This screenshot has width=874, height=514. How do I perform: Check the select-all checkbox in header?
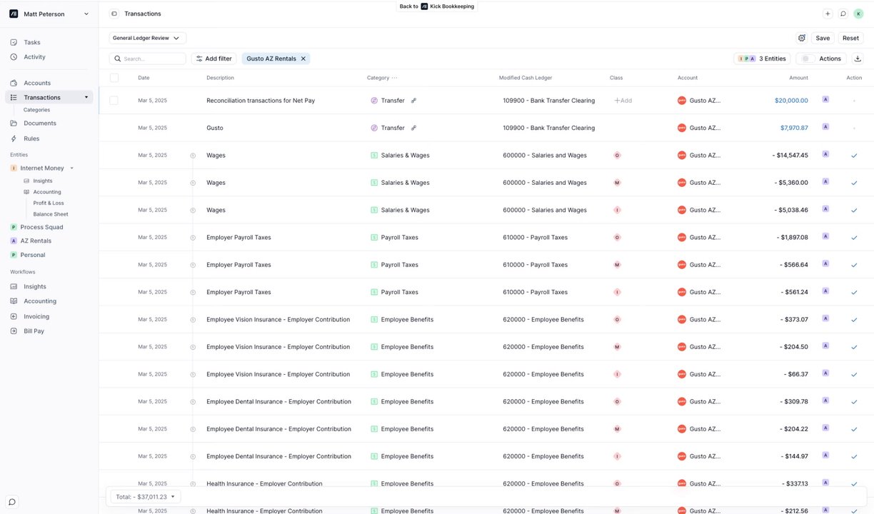[114, 78]
